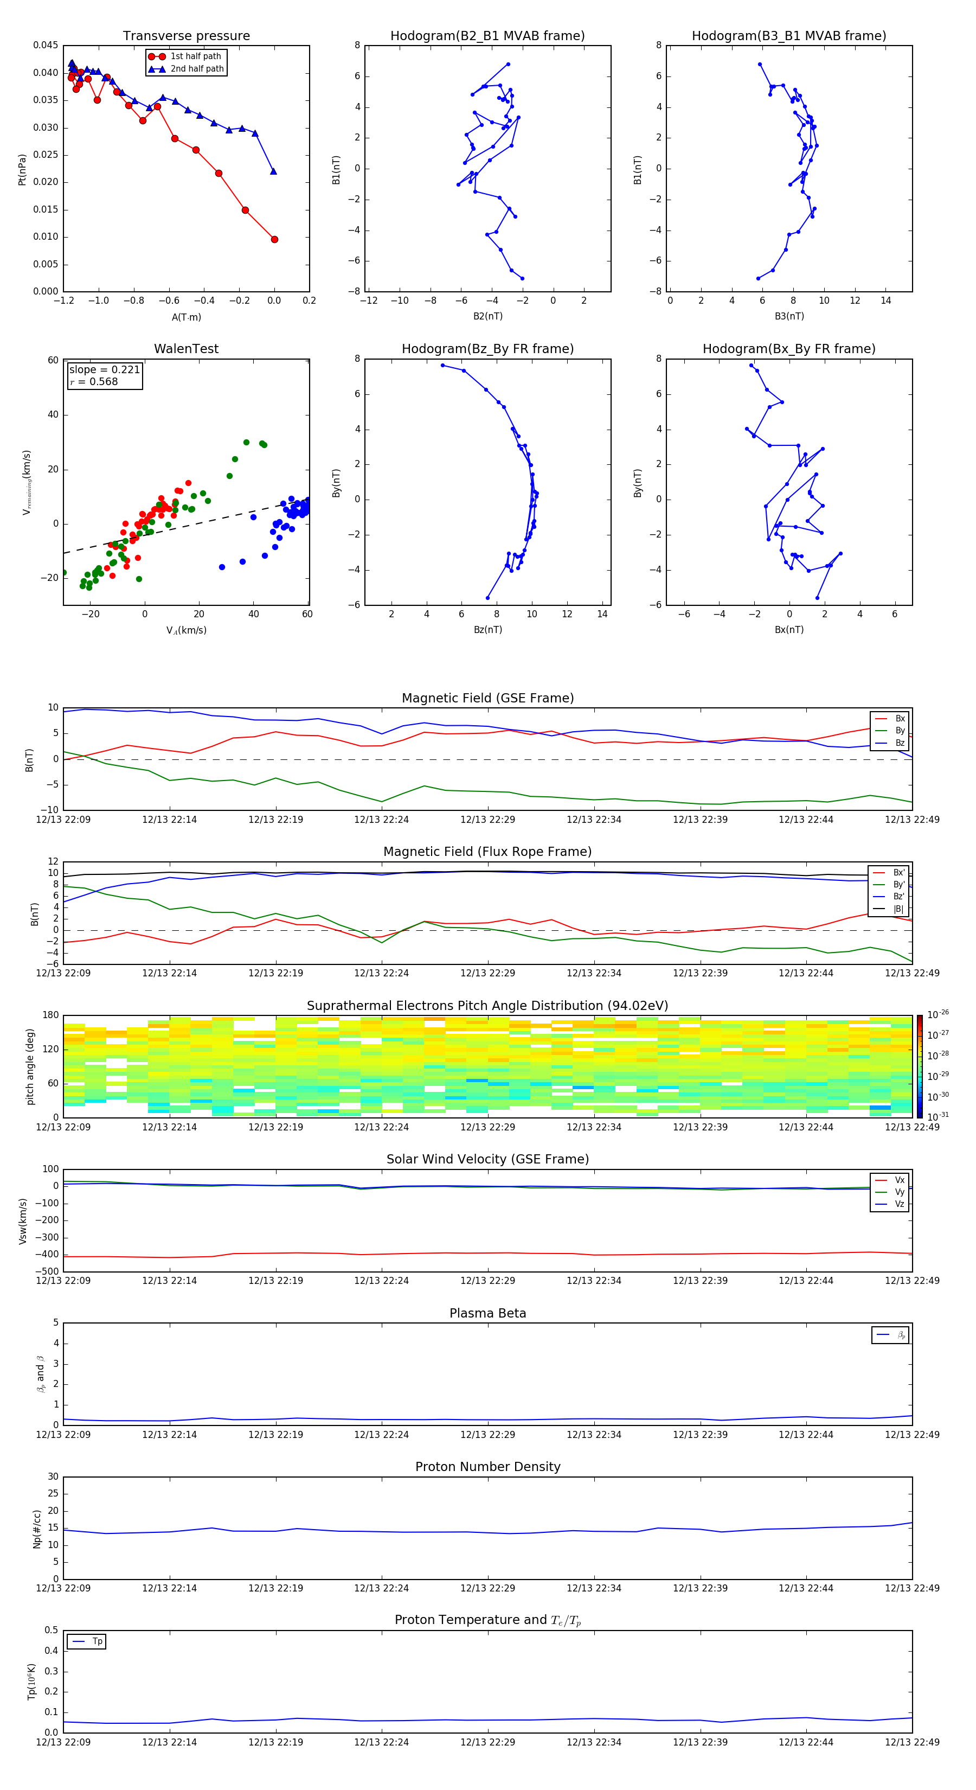
Task: Click the "B2(nT)" x-axis label
Action: 487,316
